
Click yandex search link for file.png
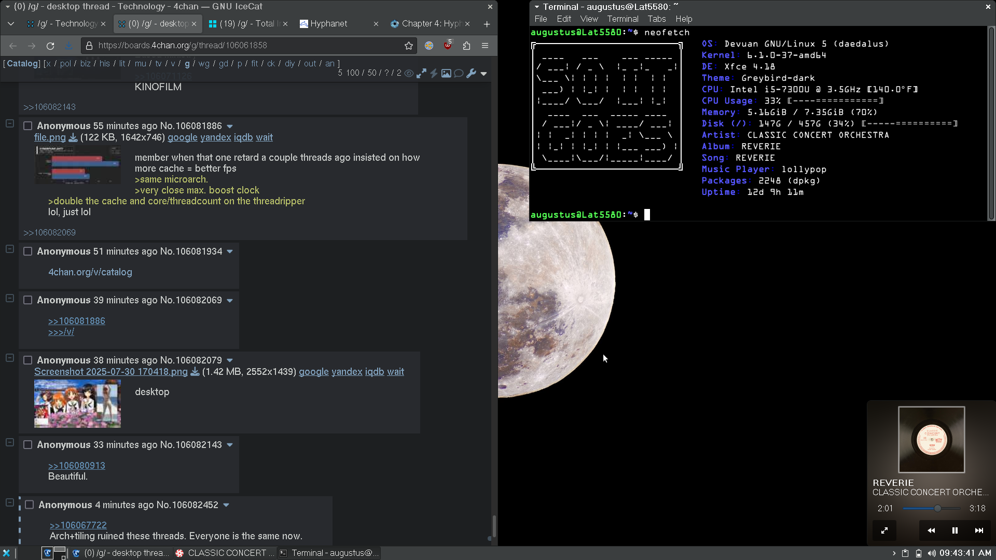[216, 137]
